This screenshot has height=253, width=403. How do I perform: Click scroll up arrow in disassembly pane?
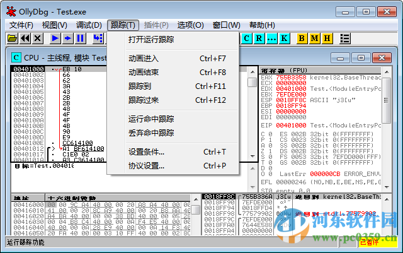pyautogui.click(x=253, y=72)
